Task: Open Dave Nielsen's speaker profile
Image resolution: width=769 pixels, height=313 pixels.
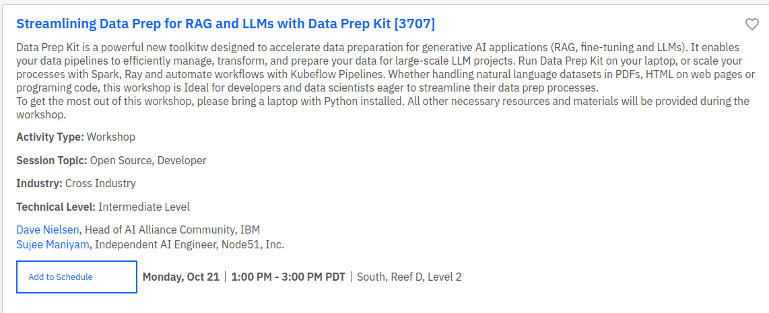Action: 48,230
